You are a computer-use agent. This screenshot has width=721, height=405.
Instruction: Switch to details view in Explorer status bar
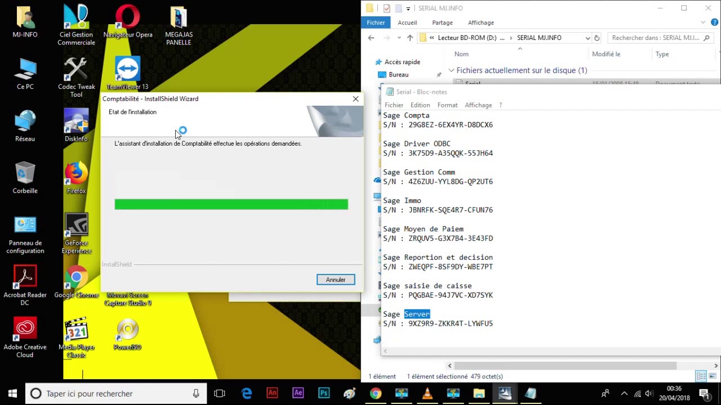(x=701, y=376)
